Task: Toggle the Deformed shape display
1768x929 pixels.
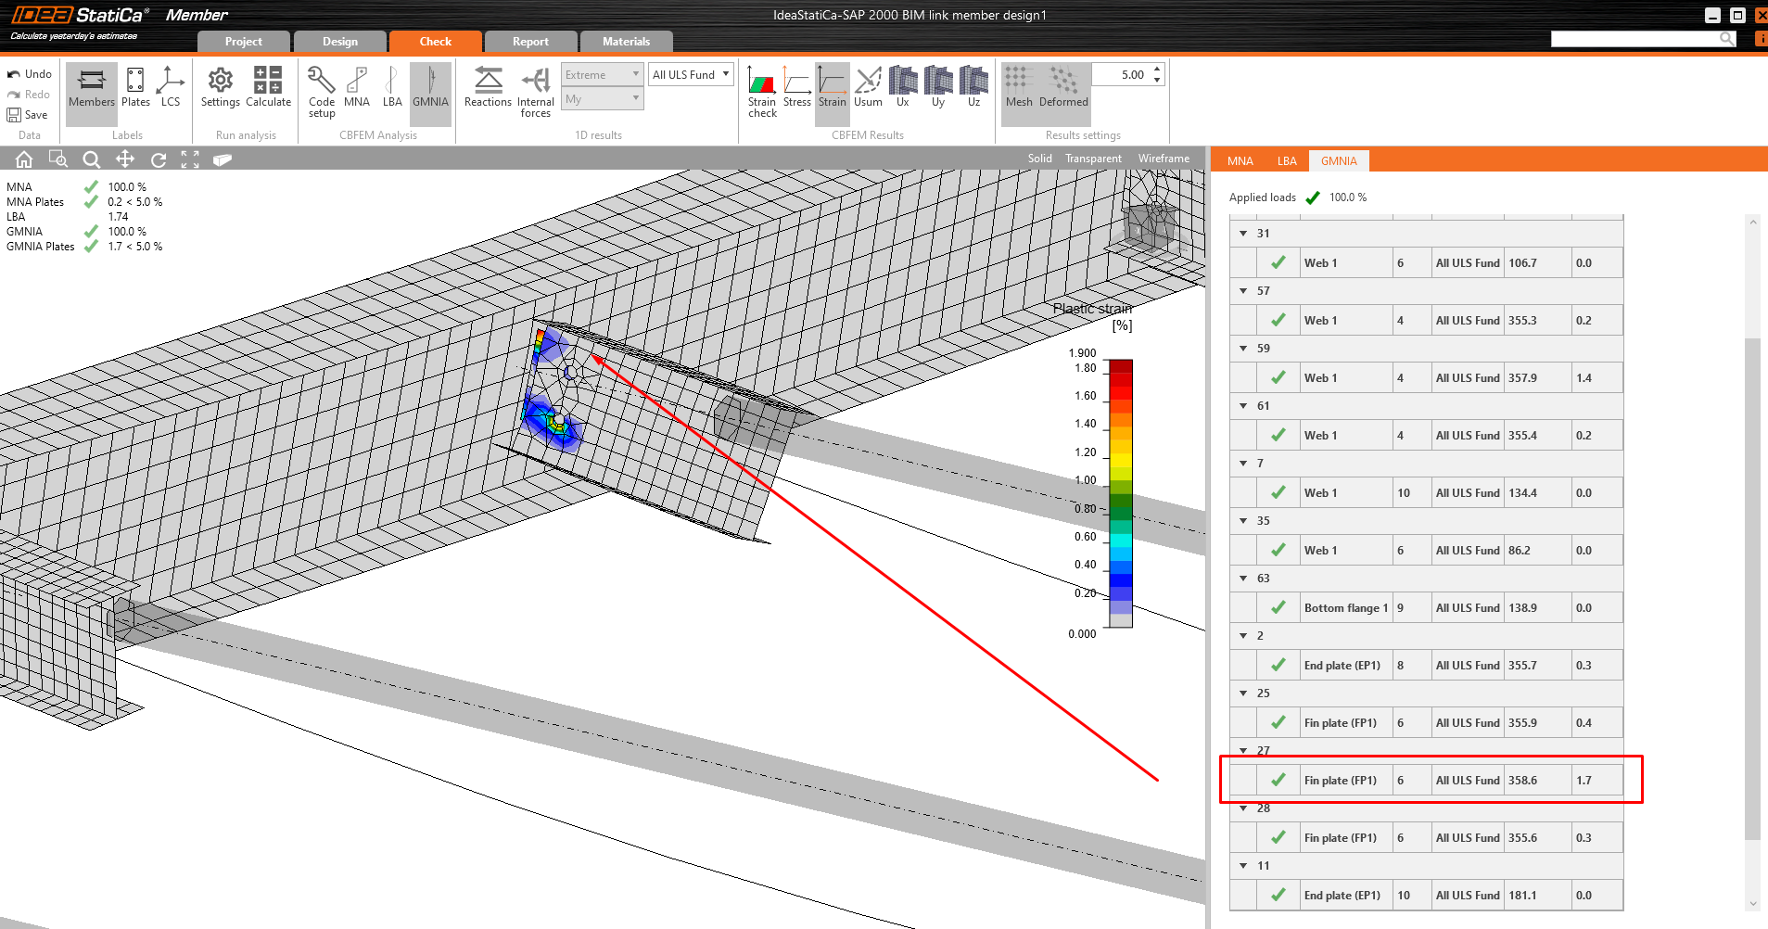Action: click(1063, 88)
